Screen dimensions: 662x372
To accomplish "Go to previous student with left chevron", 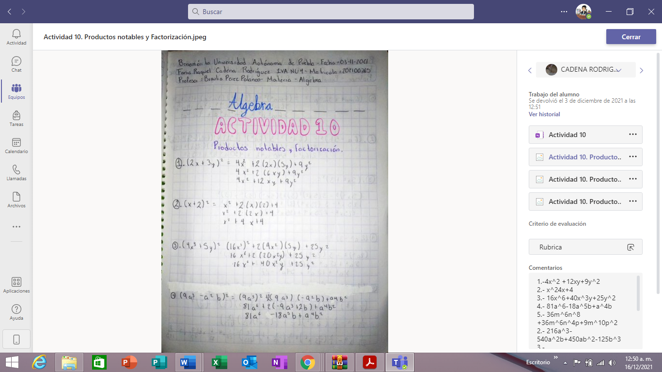I will pos(530,70).
